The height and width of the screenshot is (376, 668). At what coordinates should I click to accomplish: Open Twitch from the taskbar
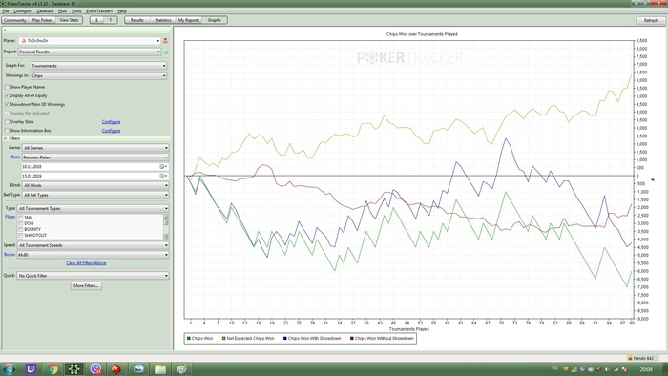click(31, 368)
